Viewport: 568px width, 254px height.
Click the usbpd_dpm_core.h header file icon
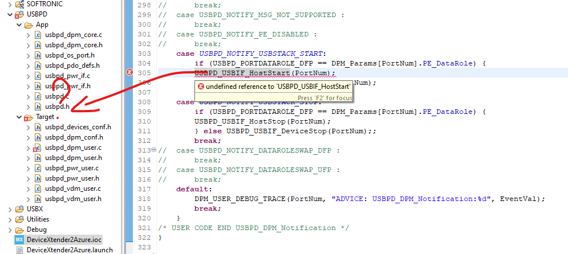coord(38,45)
